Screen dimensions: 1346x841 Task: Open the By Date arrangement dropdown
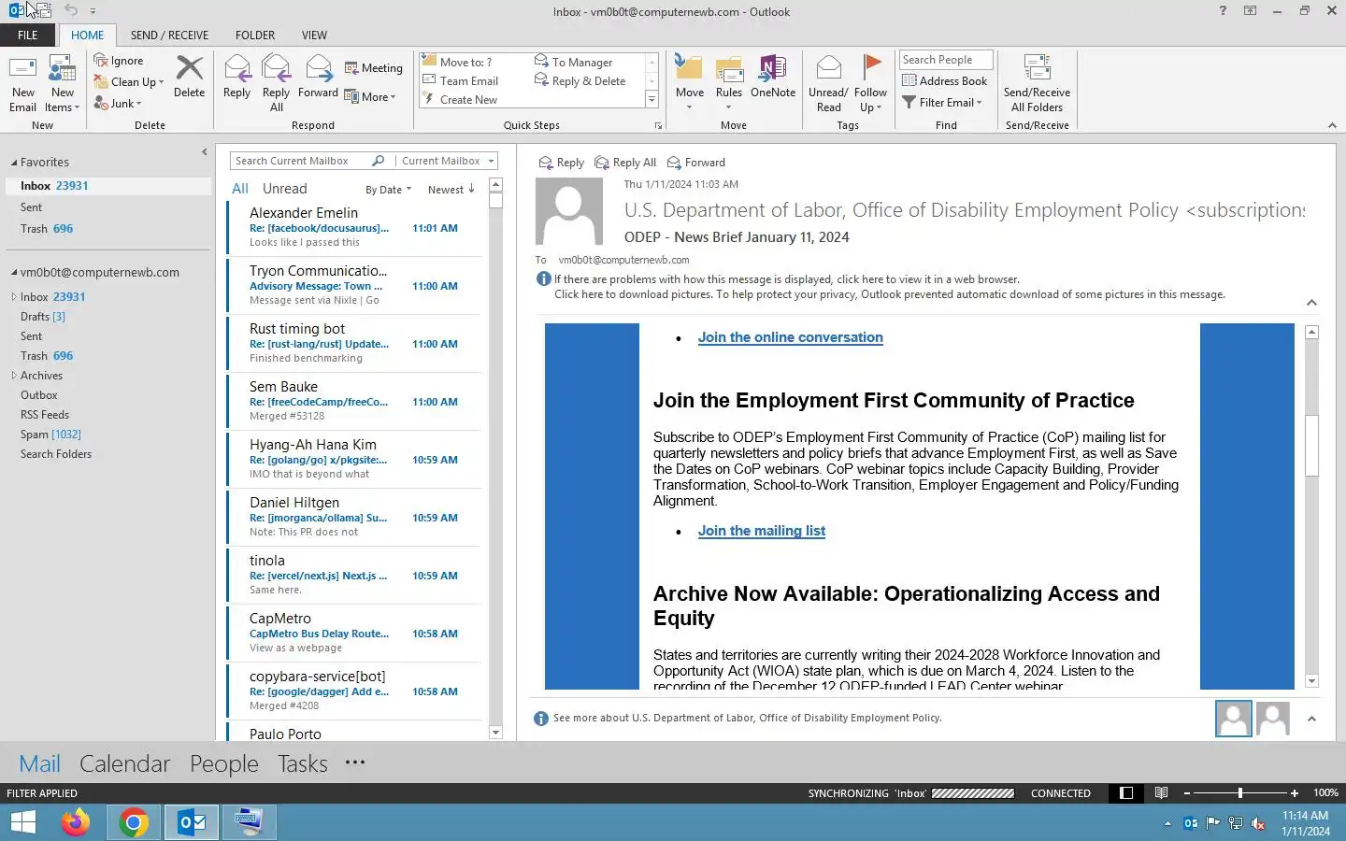point(388,190)
